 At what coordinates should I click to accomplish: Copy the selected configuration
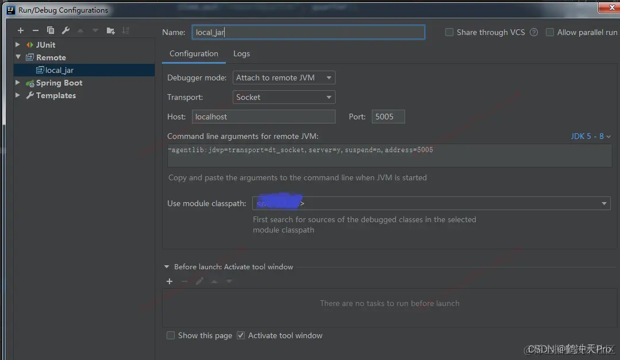point(50,30)
